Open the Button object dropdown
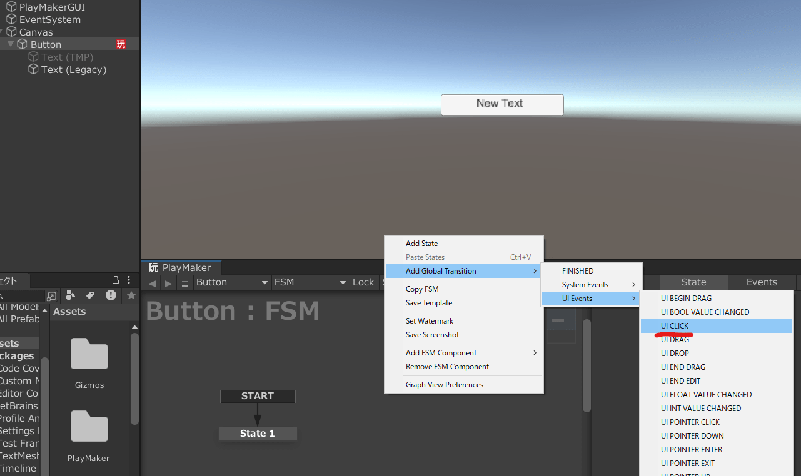The width and height of the screenshot is (801, 476). click(x=232, y=282)
